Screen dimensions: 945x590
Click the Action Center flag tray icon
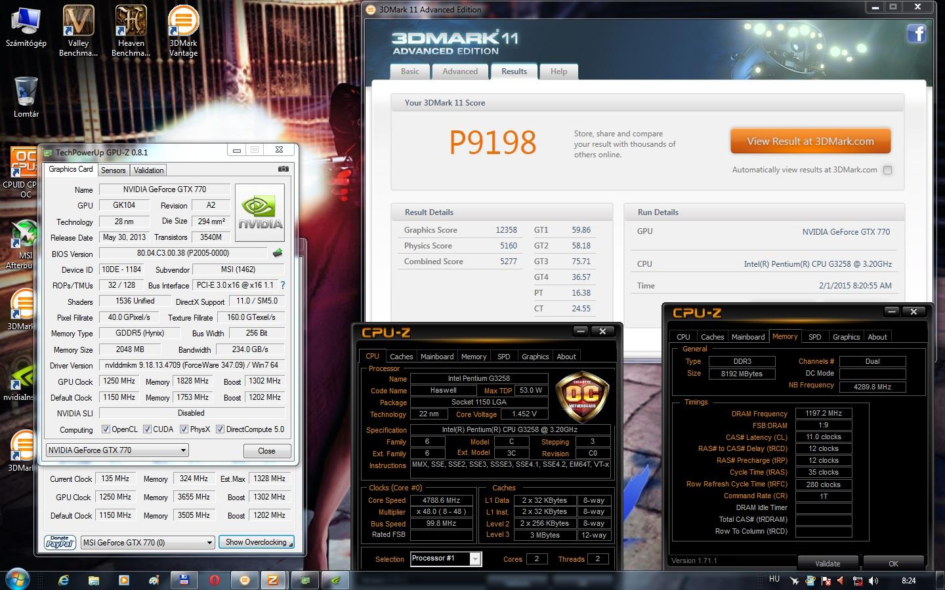[x=826, y=581]
